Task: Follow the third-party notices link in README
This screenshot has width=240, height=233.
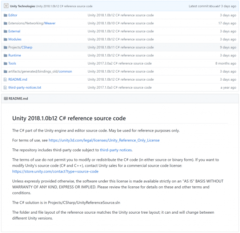Action: coord(116,150)
